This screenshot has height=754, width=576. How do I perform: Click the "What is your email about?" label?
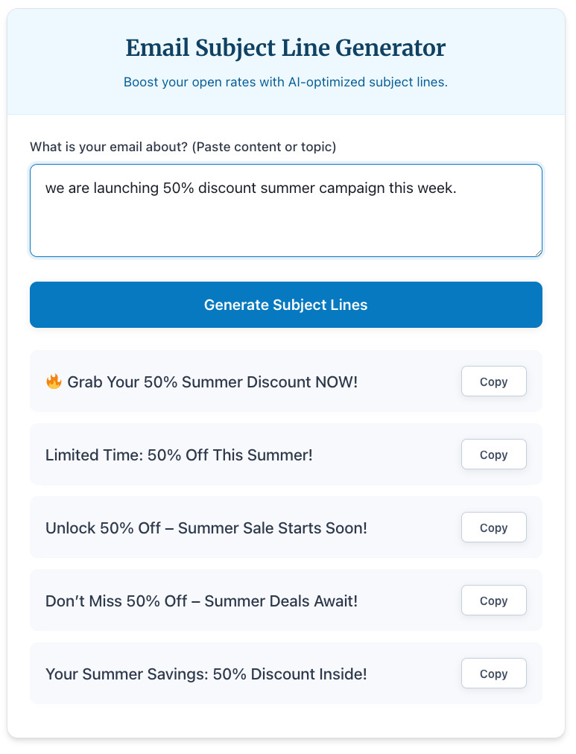(183, 147)
